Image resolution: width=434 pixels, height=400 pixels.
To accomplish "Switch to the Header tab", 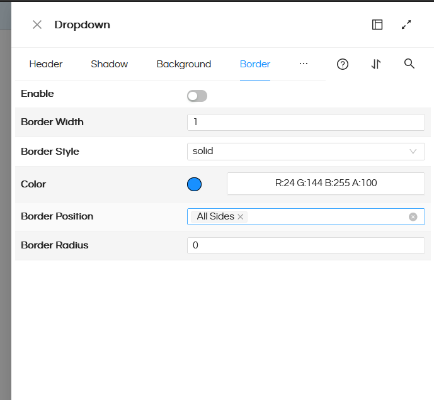I will tap(46, 64).
